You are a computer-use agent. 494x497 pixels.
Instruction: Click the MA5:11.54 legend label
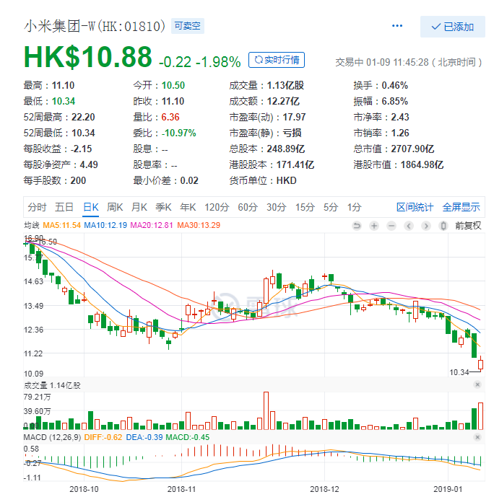coord(62,225)
